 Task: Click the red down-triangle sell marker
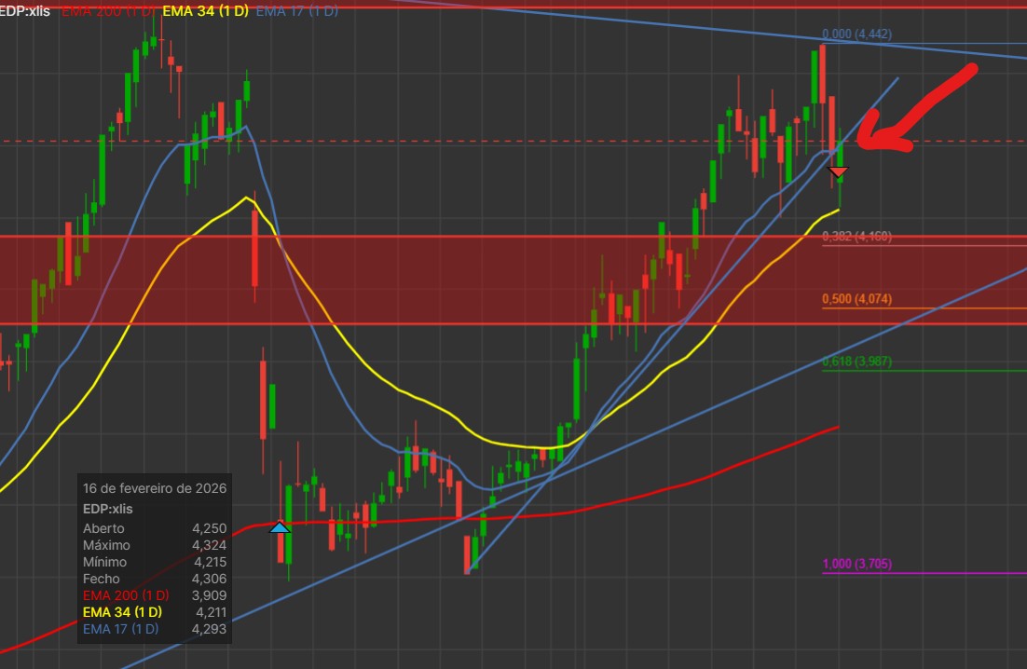838,172
